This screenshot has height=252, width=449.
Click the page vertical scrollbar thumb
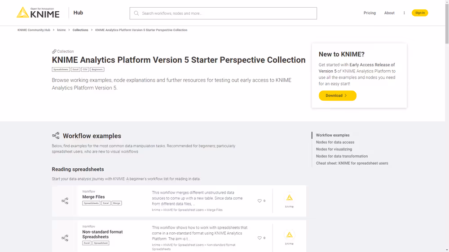447,24
